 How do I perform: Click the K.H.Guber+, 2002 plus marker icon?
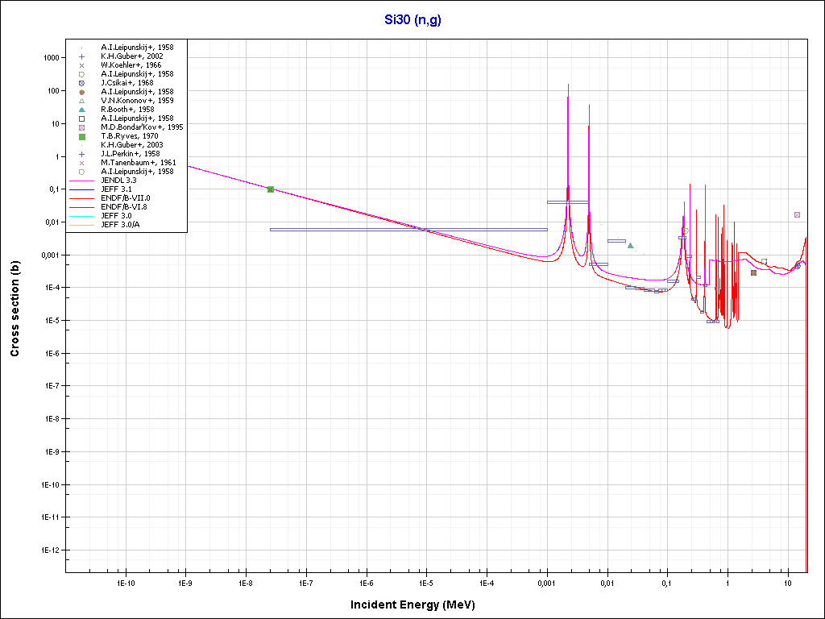(81, 56)
